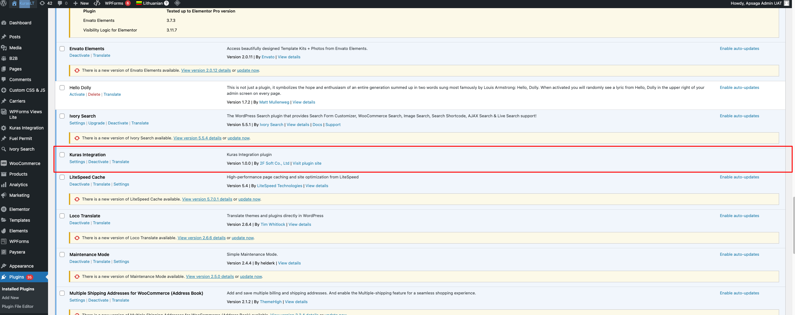This screenshot has width=795, height=315.
Task: Click the plus New icon in admin bar
Action: point(75,3)
